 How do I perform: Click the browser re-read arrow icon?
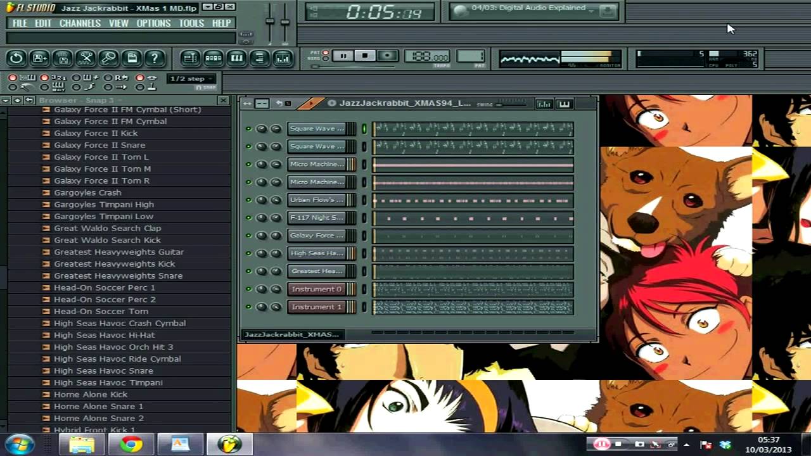point(30,100)
